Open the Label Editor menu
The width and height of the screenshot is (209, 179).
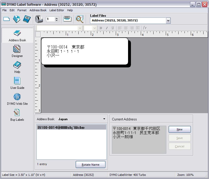[57, 10]
